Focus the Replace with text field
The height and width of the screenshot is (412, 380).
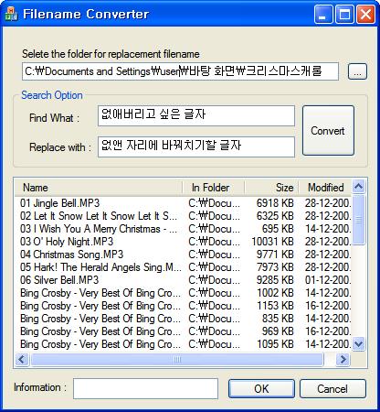[x=196, y=146]
